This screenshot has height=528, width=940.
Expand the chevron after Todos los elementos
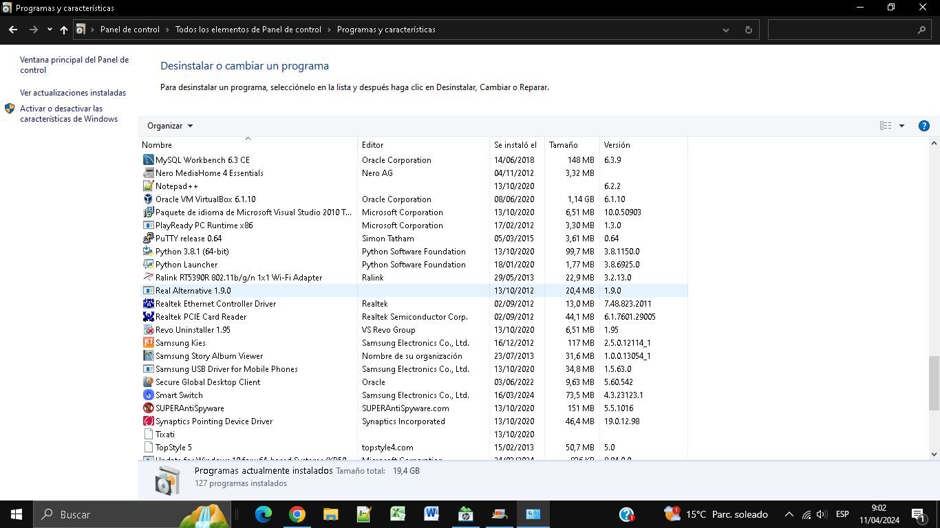pyautogui.click(x=329, y=30)
